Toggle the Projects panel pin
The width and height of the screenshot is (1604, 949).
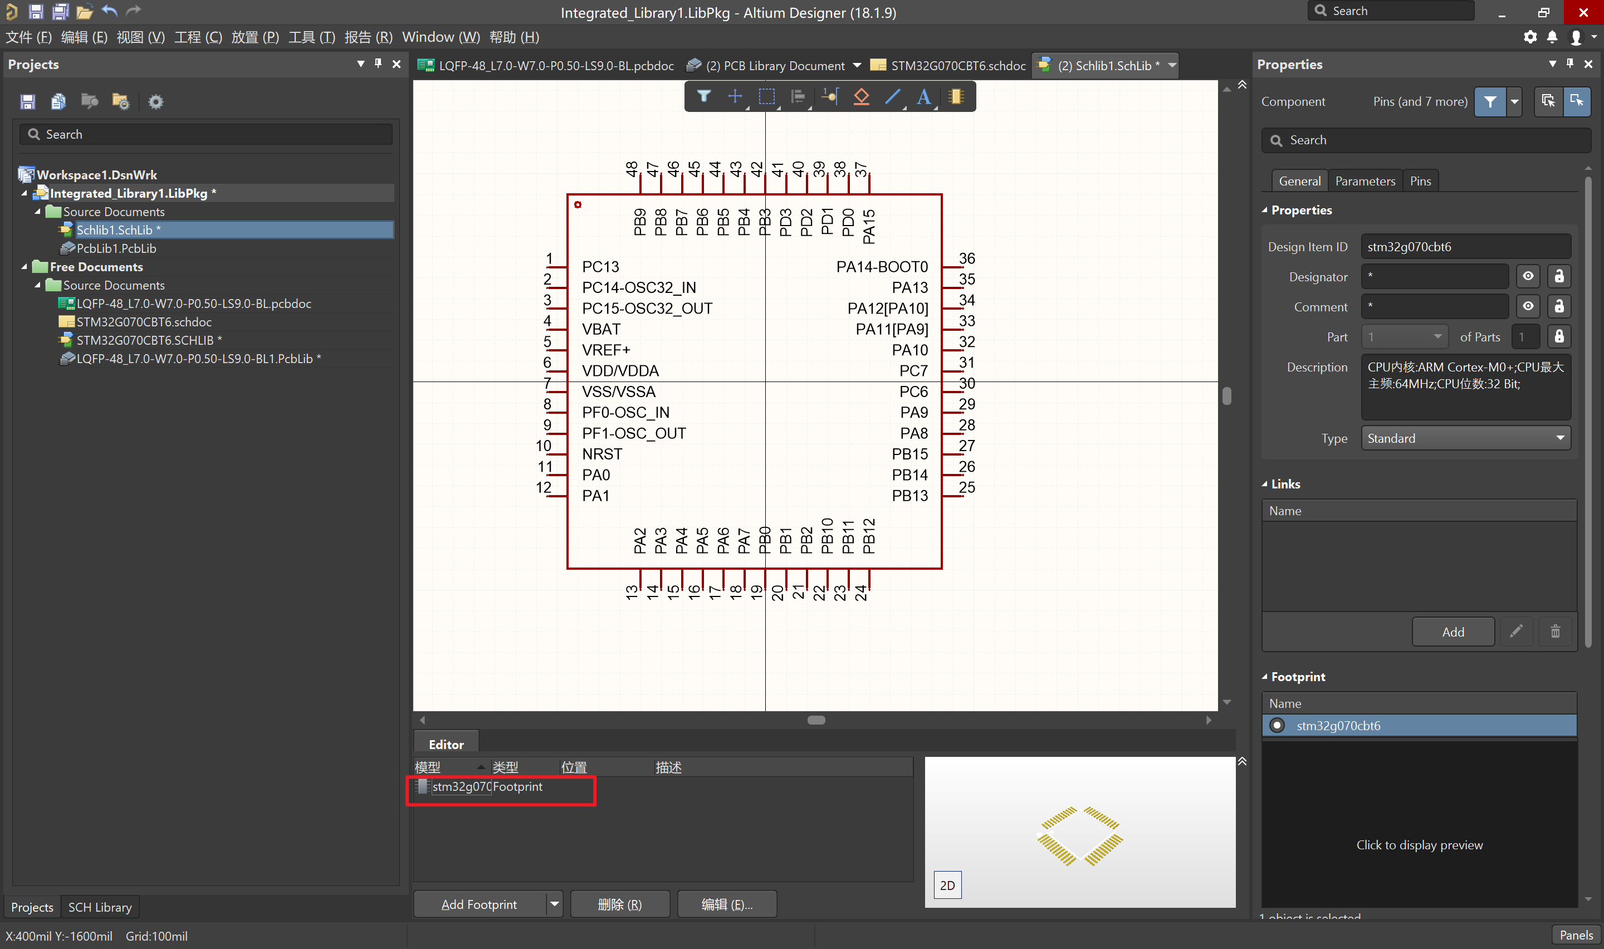click(x=379, y=63)
